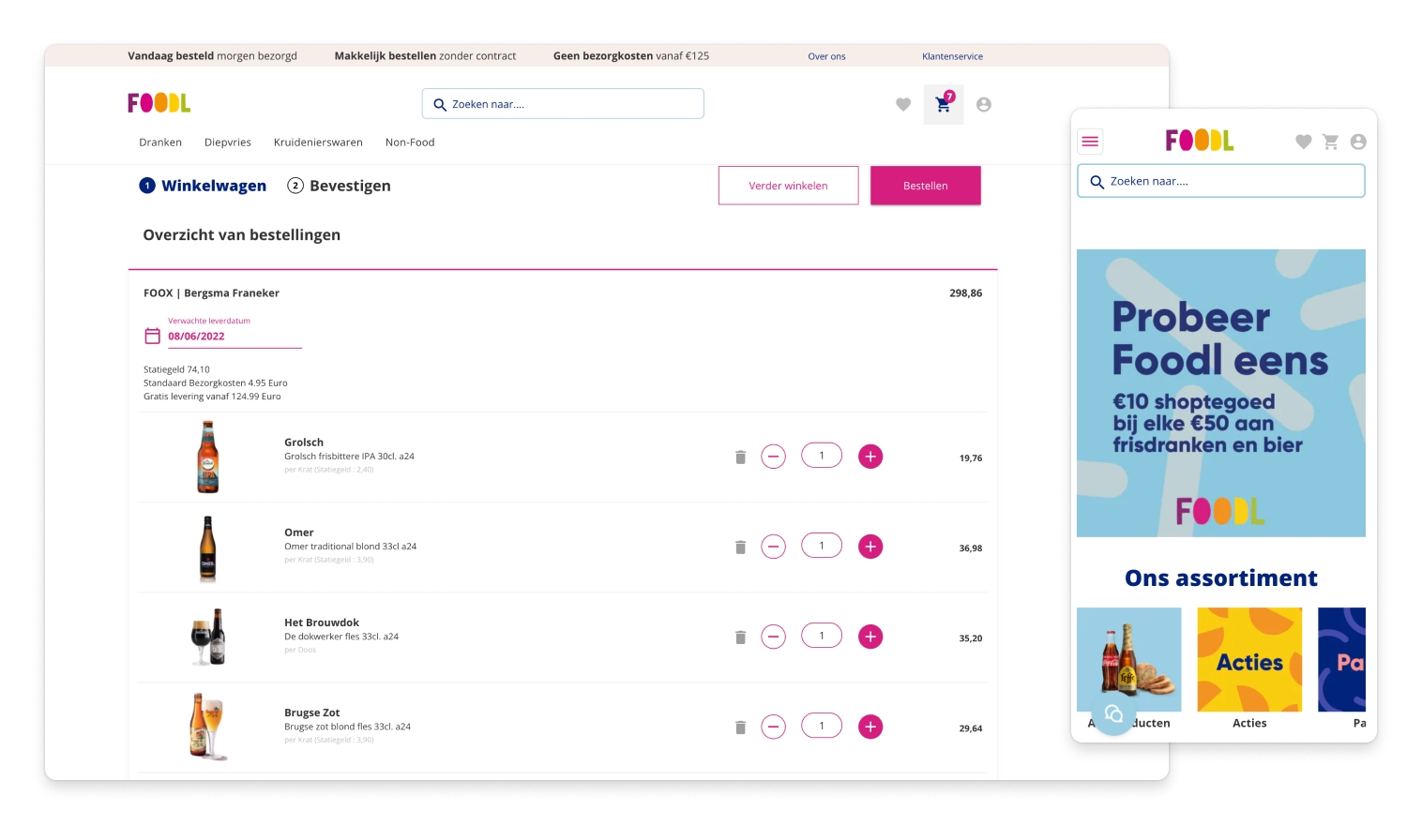Open chat bubble widget in mobile view
Screen dimensions: 1422x825
(1113, 714)
